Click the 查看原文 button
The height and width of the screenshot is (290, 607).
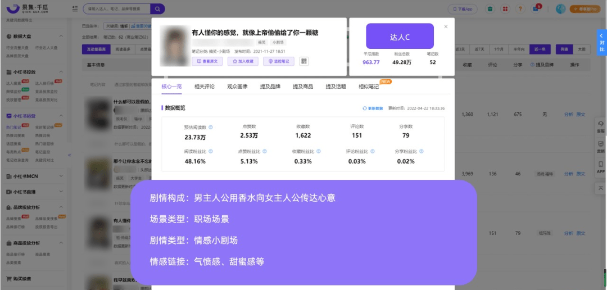coord(207,61)
